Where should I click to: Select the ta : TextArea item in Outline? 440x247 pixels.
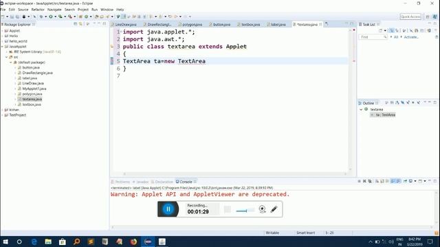[385, 115]
